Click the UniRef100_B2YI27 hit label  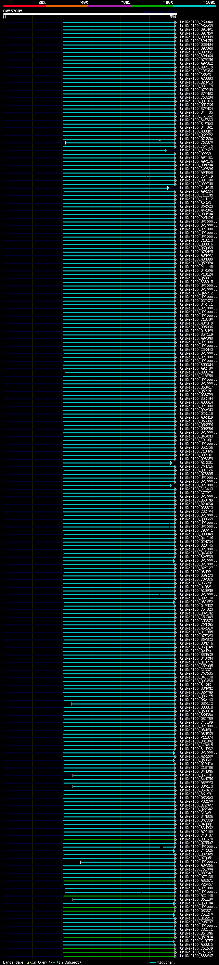196,568
